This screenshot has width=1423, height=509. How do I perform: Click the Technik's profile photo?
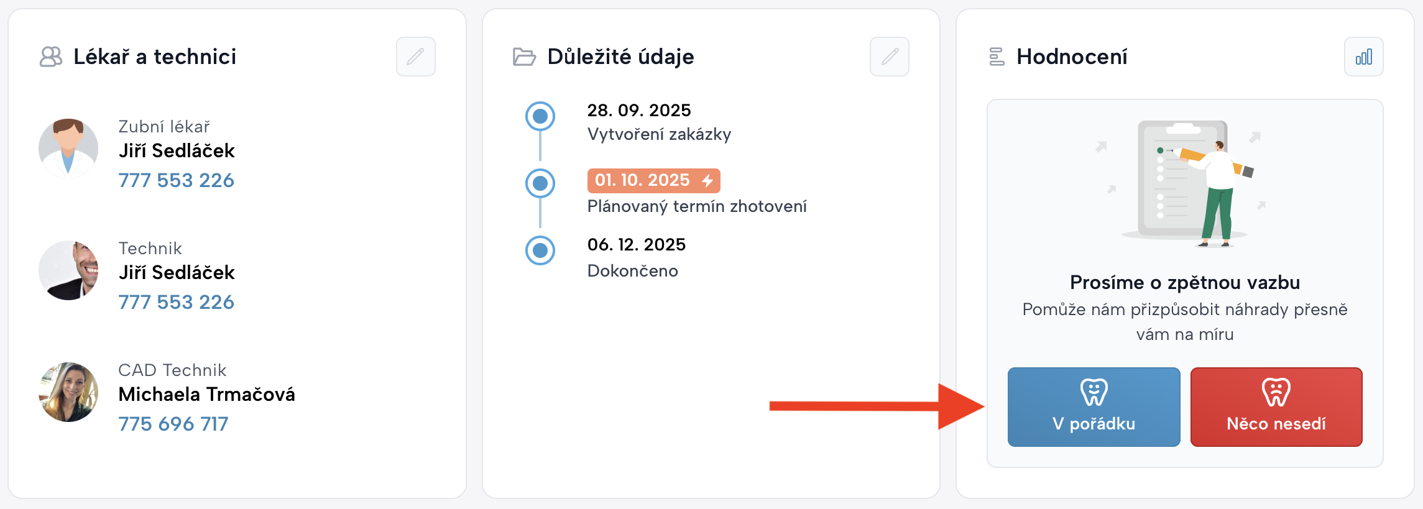pyautogui.click(x=68, y=270)
